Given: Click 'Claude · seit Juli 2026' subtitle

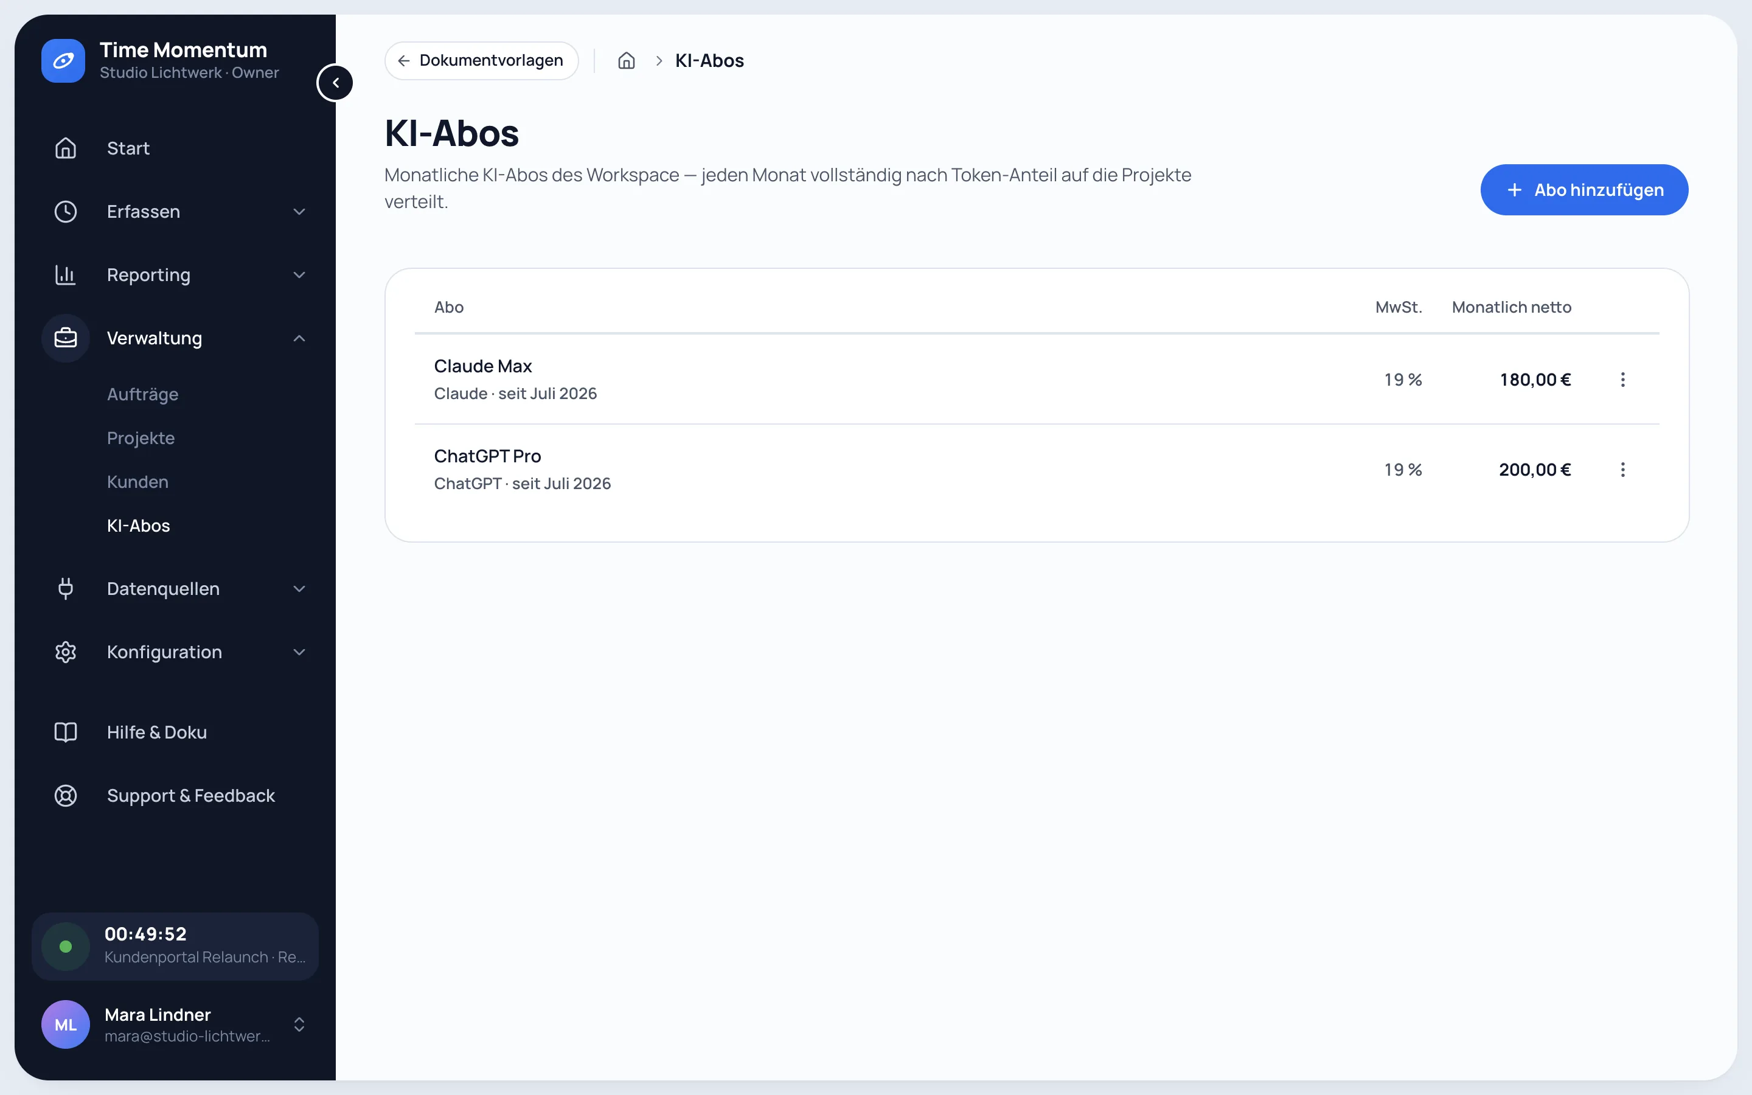Looking at the screenshot, I should point(515,393).
